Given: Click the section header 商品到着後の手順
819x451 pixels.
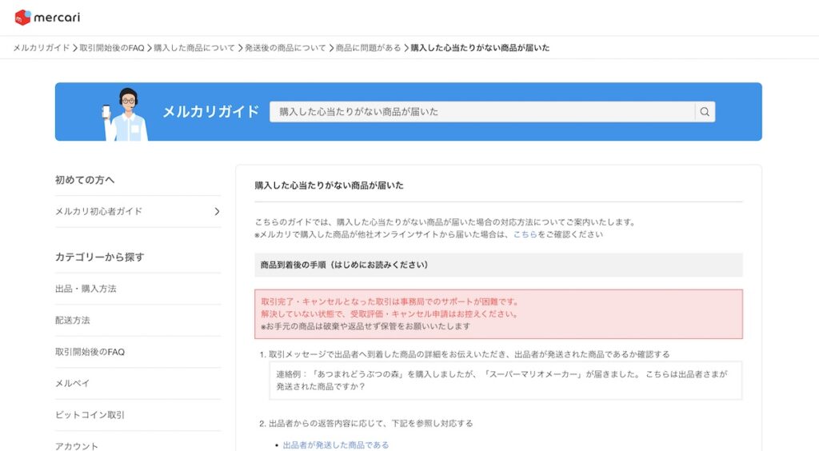Looking at the screenshot, I should tap(498, 265).
